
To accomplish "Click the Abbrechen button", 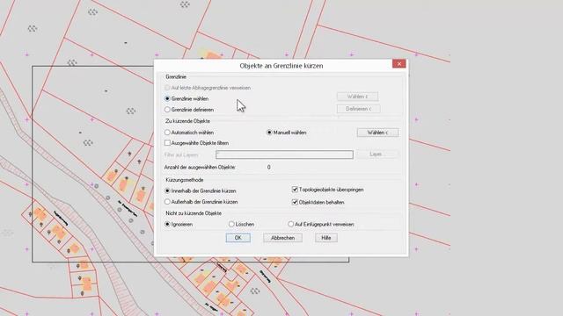I will click(282, 238).
